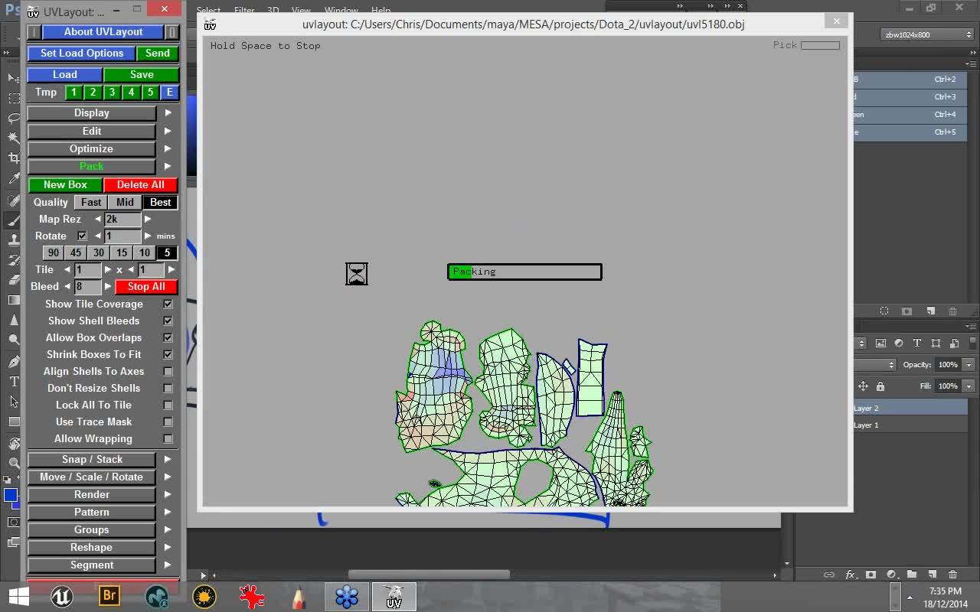Image resolution: width=980 pixels, height=612 pixels.
Task: Click the New Box button
Action: click(65, 184)
